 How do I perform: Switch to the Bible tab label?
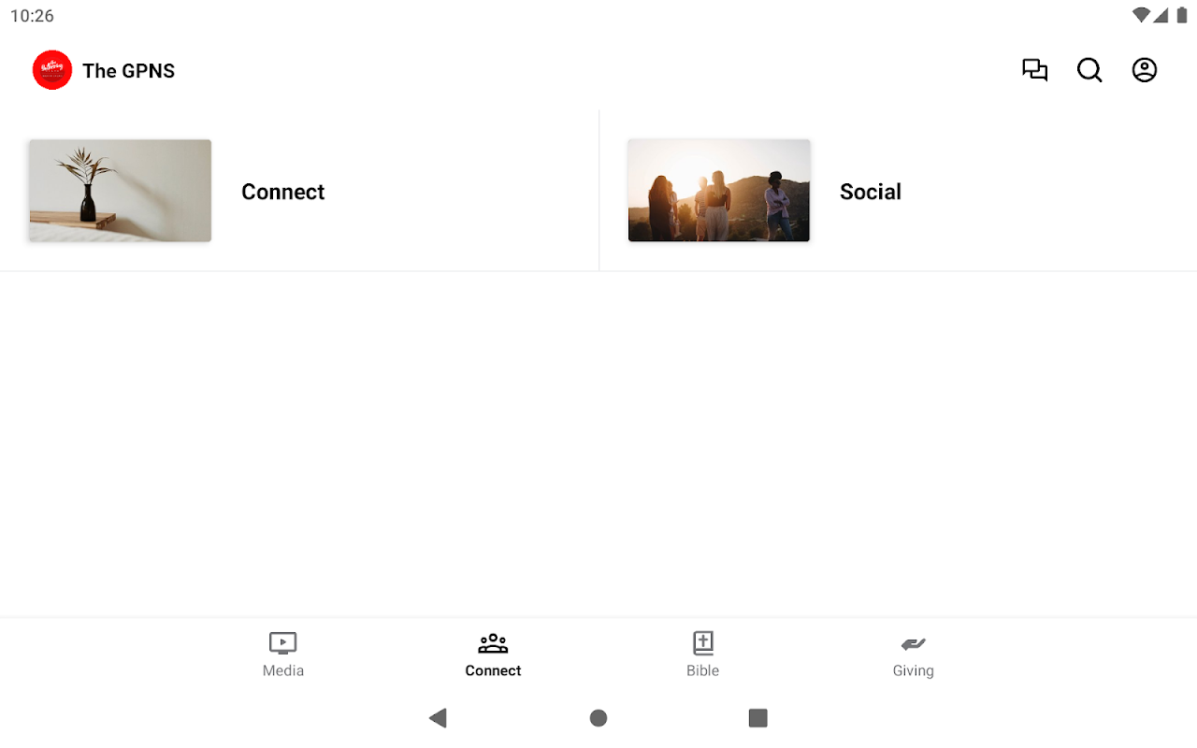click(x=703, y=670)
